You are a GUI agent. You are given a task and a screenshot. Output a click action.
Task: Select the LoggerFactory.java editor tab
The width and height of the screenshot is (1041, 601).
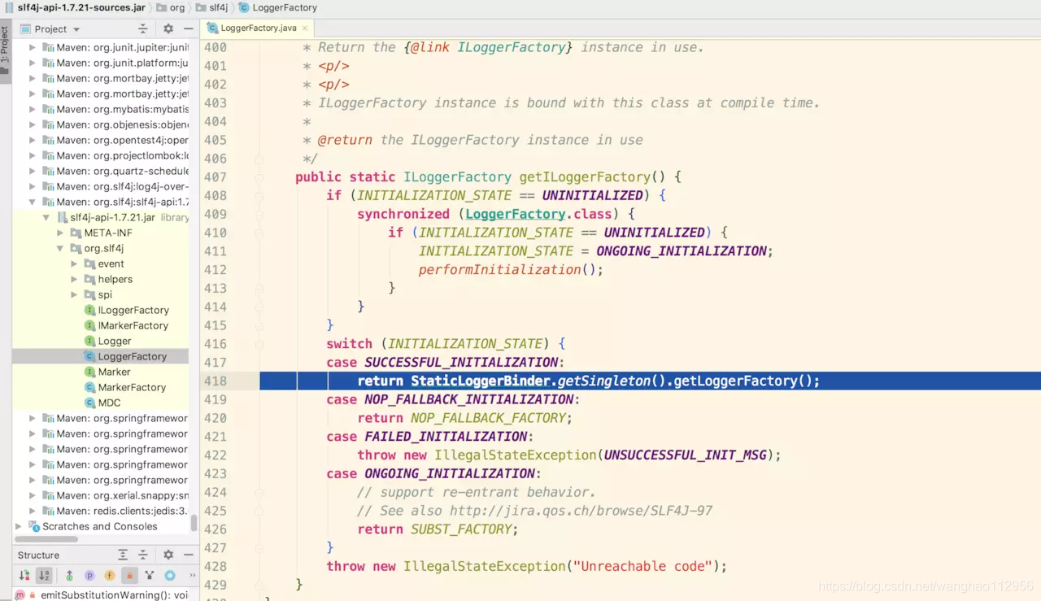258,28
